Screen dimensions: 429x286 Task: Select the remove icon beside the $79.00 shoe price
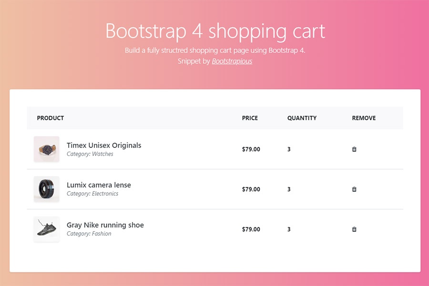354,229
